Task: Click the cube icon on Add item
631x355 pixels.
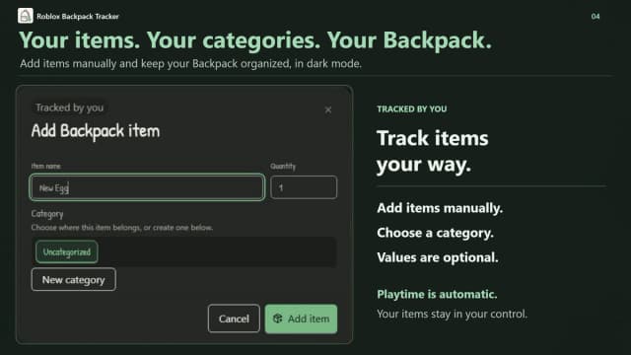Action: coord(277,319)
